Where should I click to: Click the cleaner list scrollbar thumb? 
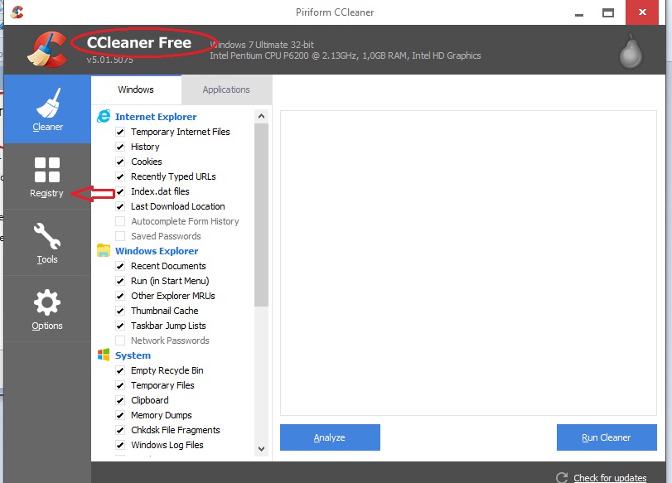click(x=262, y=215)
